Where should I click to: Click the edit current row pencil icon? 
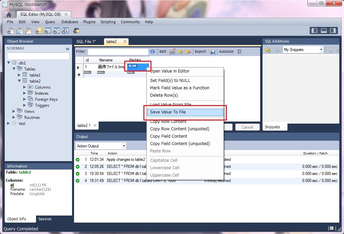172,52
